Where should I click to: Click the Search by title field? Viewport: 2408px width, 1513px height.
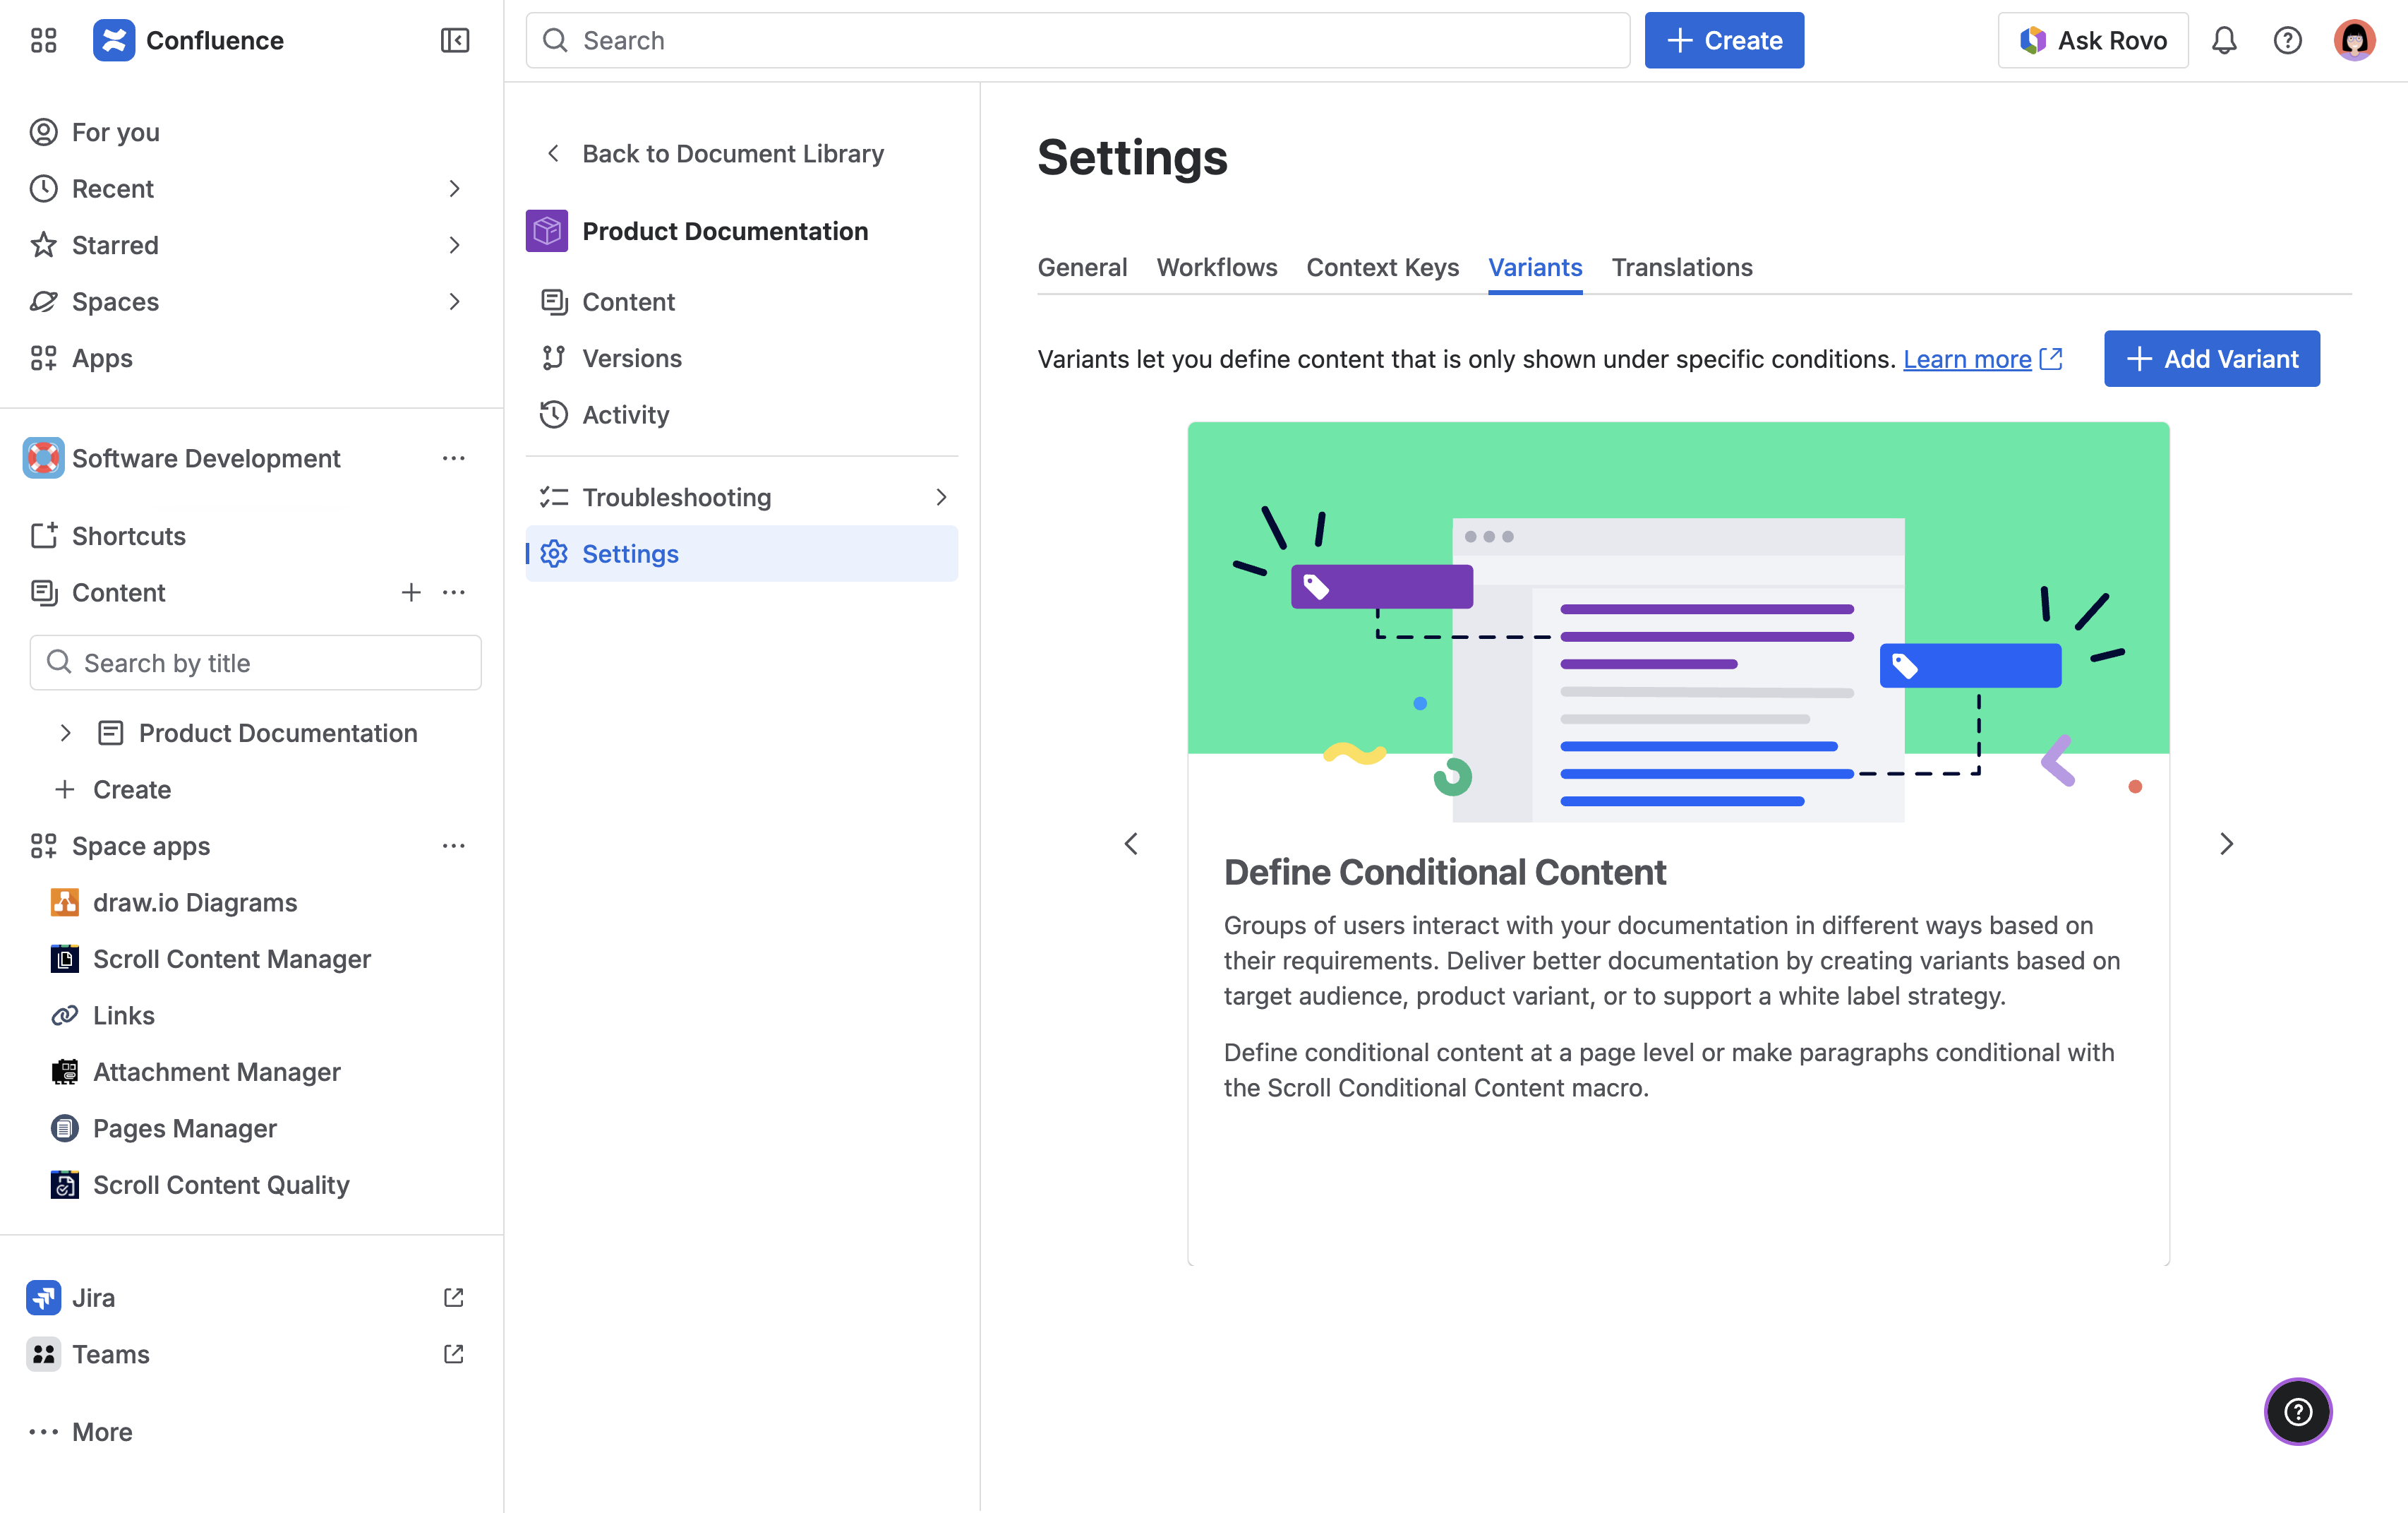coord(256,662)
